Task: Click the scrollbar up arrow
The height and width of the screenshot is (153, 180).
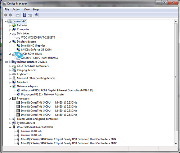Action: click(x=176, y=21)
